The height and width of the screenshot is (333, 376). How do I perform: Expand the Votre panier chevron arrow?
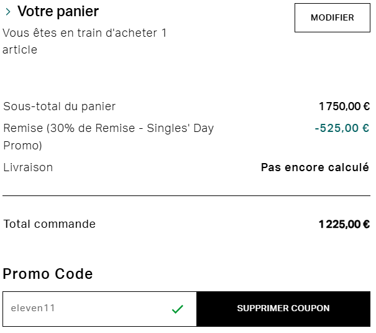[x=8, y=12]
